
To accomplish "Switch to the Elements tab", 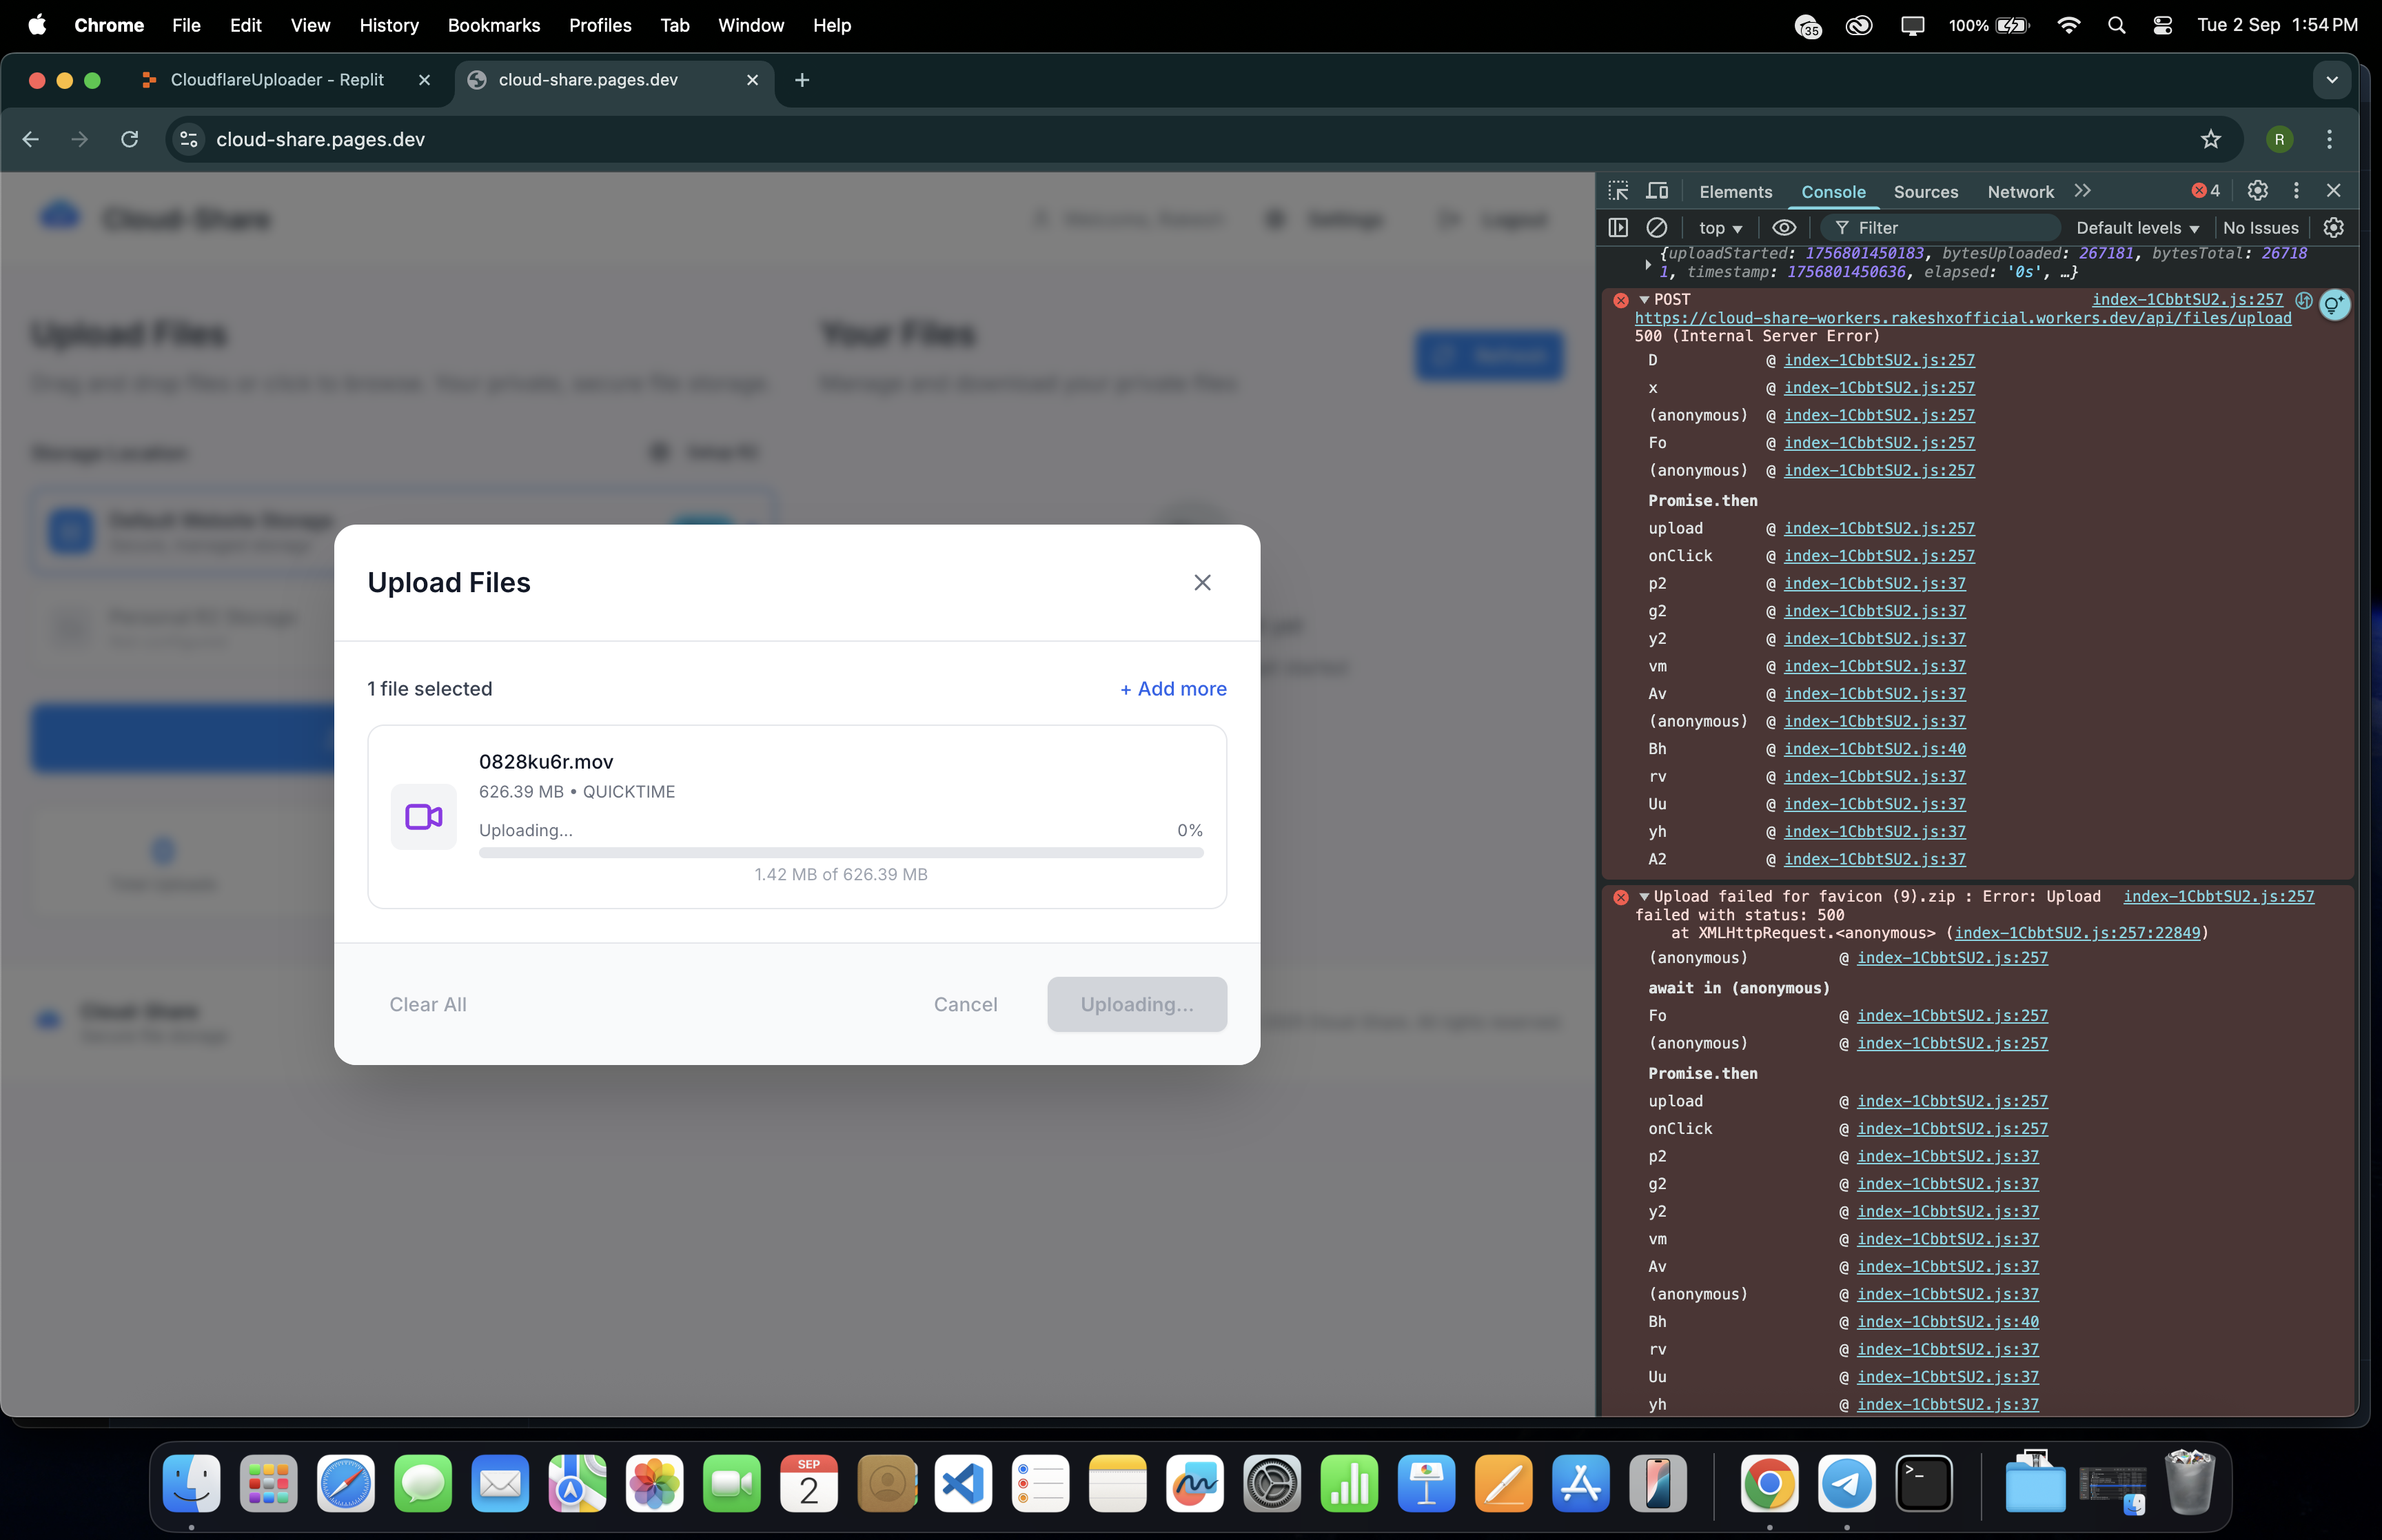I will pos(1735,192).
